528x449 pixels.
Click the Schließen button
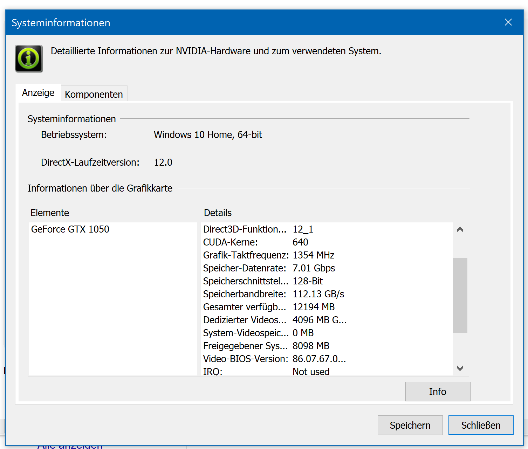click(481, 425)
